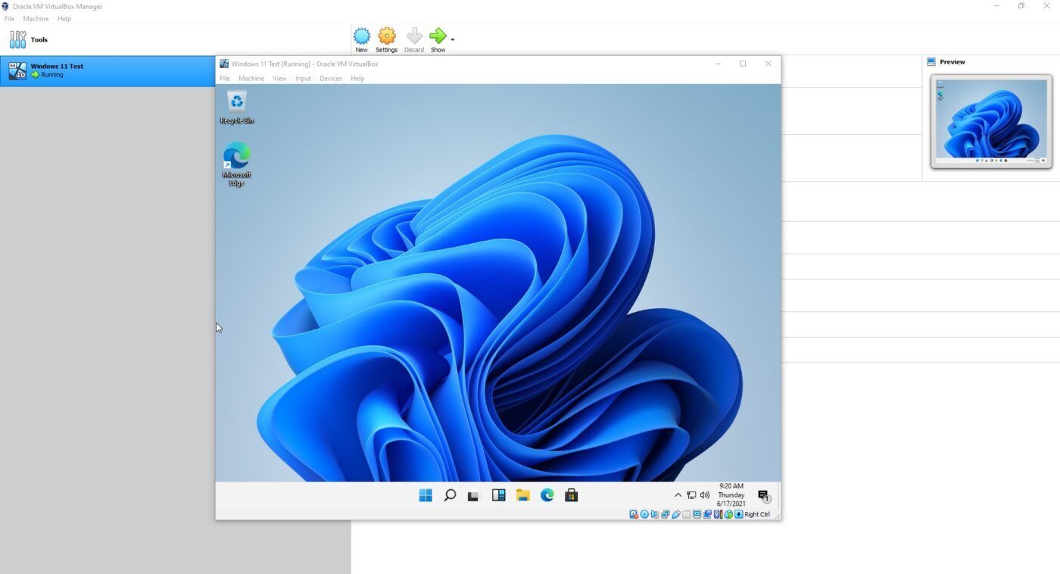Select the Microsoft Edge desktop shortcut
1060x574 pixels.
[237, 164]
